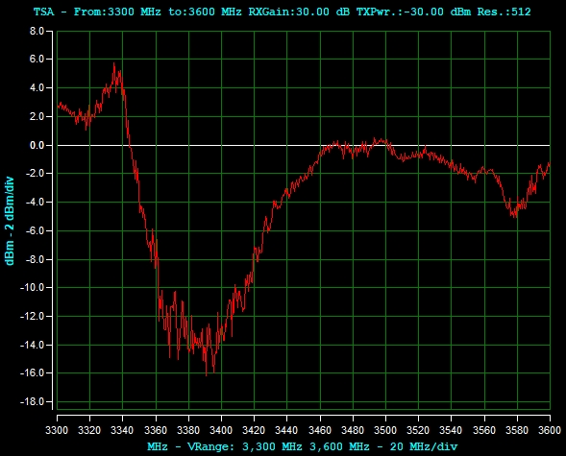The width and height of the screenshot is (566, 456).
Task: Click the 3600 MHz x-axis label
Action: (550, 430)
